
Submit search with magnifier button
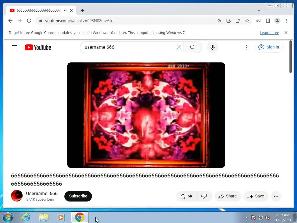[x=193, y=47]
